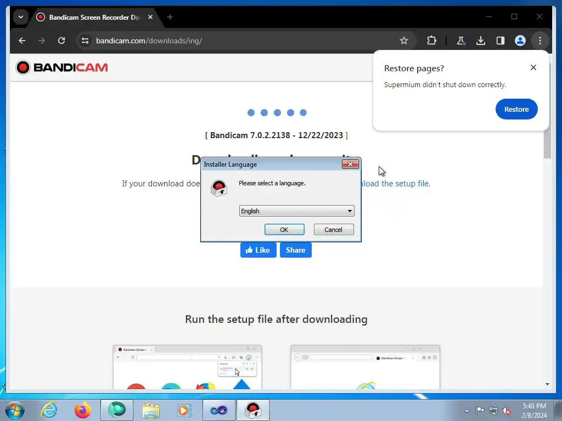The height and width of the screenshot is (421, 562).
Task: Click the 'Run the setup file after downloading' heading
Action: (x=277, y=319)
